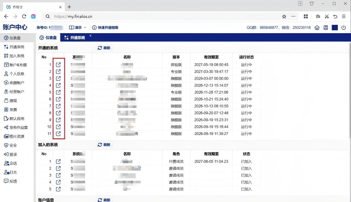This screenshot has height=202, width=351.
Task: Select 加入系统 in the sidebar
Action: [x=17, y=56]
